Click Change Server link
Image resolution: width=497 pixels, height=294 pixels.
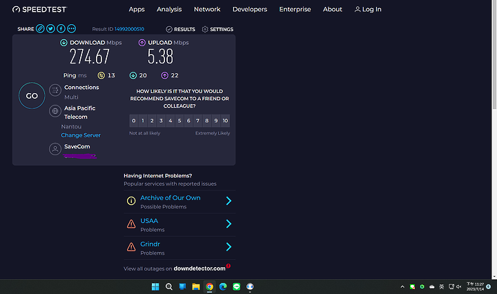point(81,135)
